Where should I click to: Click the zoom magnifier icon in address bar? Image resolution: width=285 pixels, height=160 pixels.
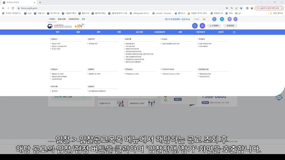point(232,8)
